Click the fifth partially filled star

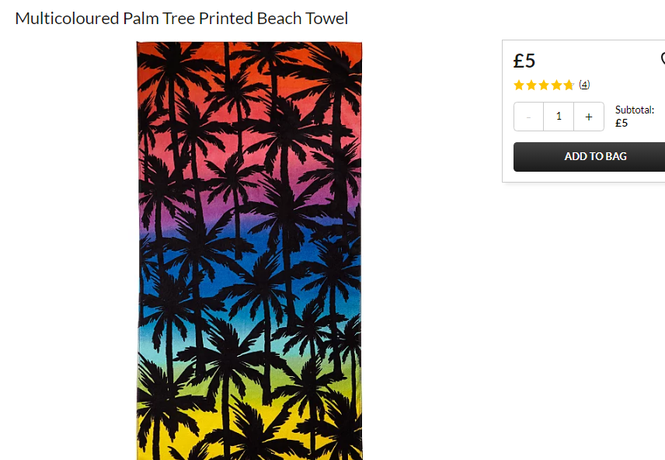pyautogui.click(x=569, y=85)
